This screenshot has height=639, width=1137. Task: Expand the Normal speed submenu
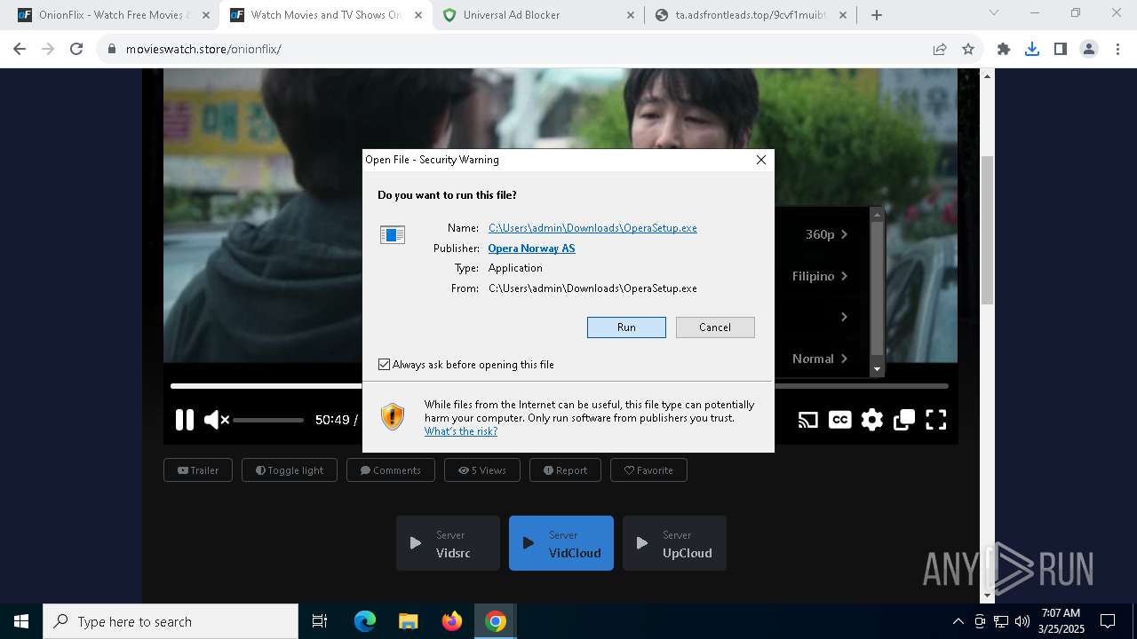[820, 359]
